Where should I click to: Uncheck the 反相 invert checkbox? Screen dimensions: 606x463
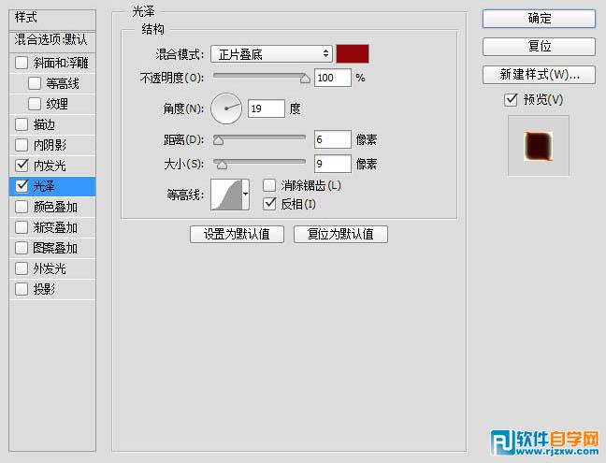pyautogui.click(x=270, y=203)
